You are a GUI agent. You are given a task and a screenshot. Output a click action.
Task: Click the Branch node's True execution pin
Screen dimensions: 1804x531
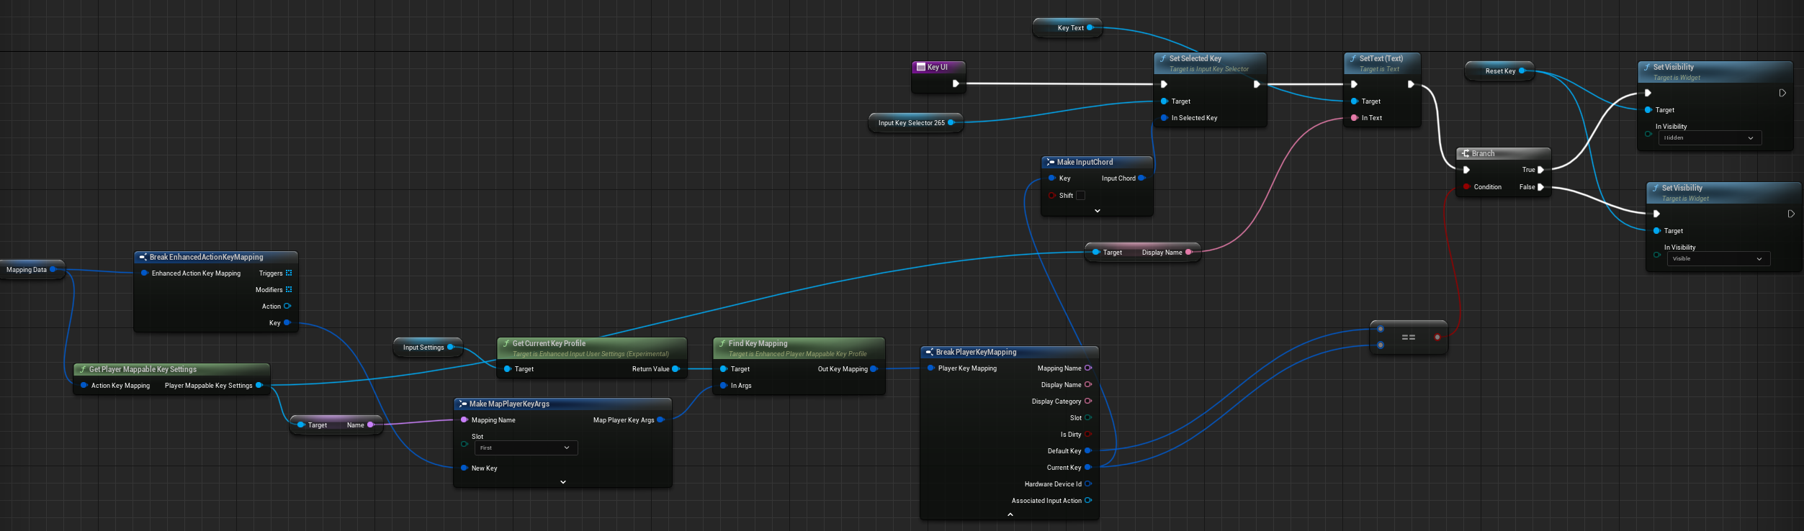[1540, 170]
